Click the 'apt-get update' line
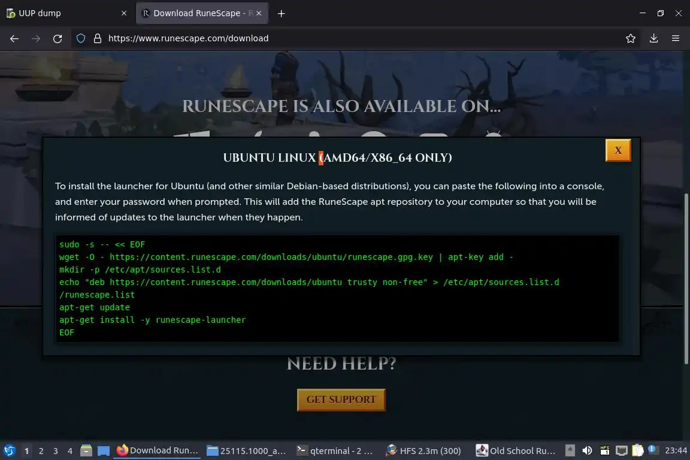This screenshot has height=460, width=690. tap(95, 307)
